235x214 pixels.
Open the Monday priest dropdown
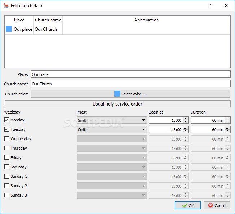pyautogui.click(x=112, y=120)
